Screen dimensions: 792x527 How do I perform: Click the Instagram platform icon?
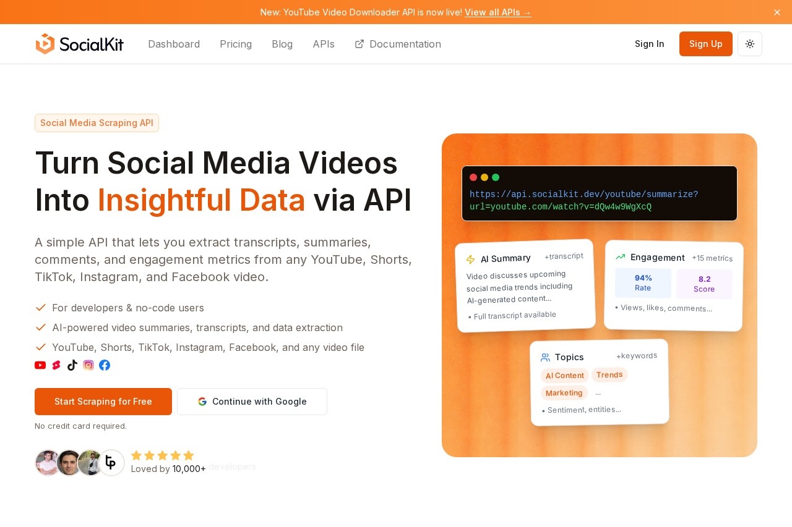88,365
